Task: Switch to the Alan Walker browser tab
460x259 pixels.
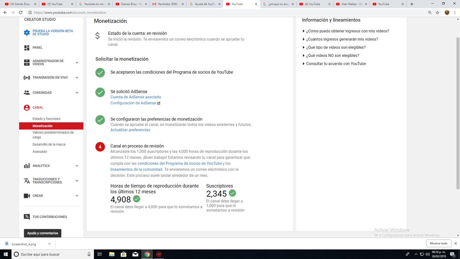Action: (x=352, y=4)
